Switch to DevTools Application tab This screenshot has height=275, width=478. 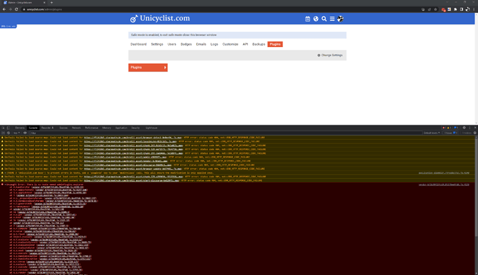[121, 128]
